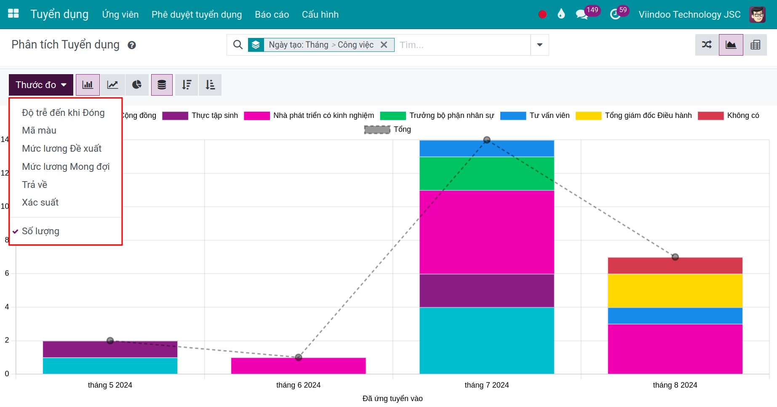Viewport: 777px width, 407px height.
Task: Select pie chart mode
Action: (x=137, y=85)
